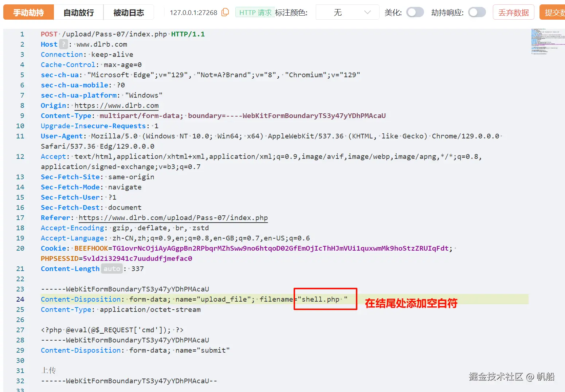Switch to the 被动日志 tab
The height and width of the screenshot is (392, 565).
pyautogui.click(x=129, y=12)
